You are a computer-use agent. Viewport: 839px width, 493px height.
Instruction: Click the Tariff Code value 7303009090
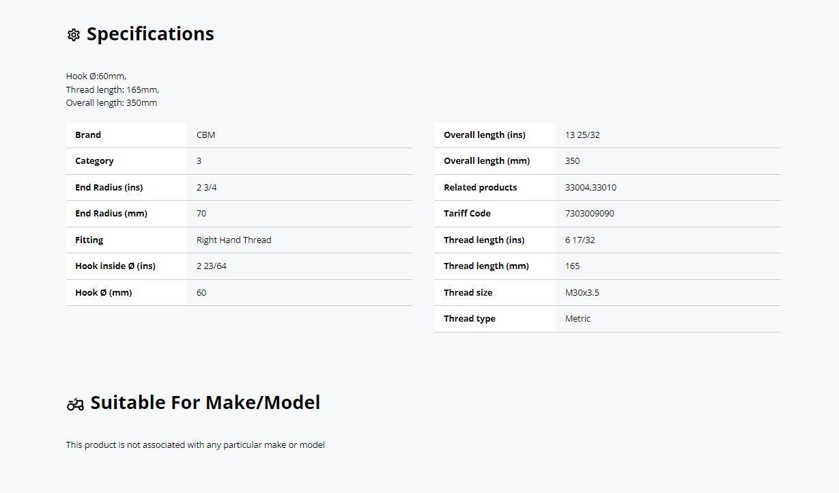(x=590, y=213)
